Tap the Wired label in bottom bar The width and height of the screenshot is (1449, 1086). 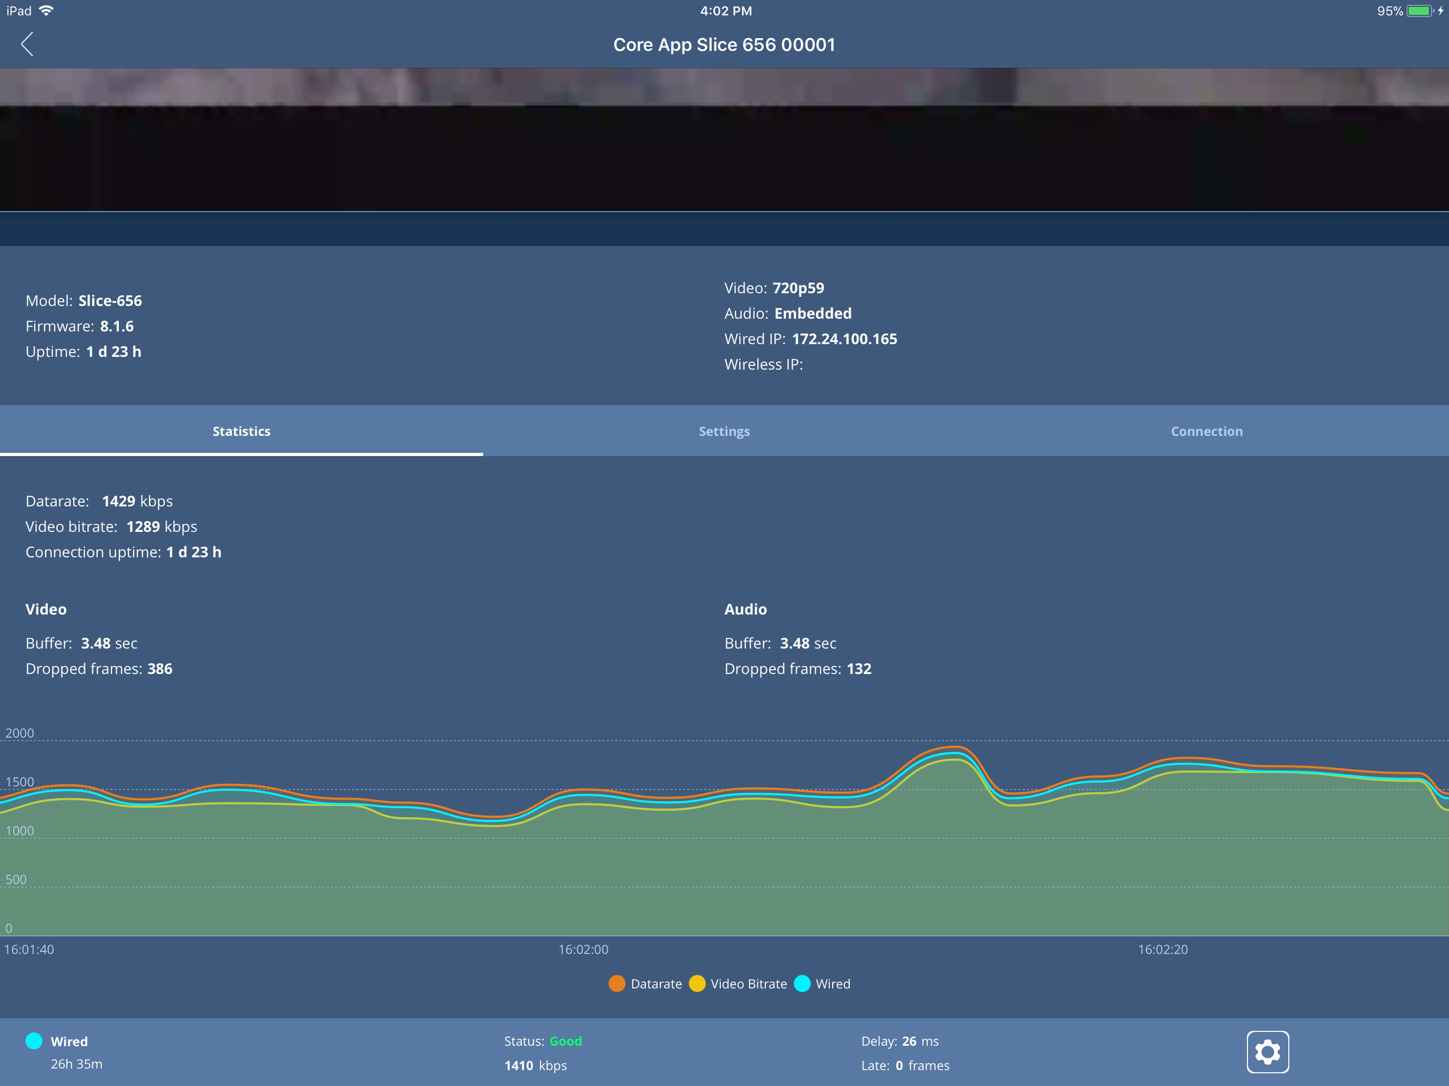pos(69,1041)
